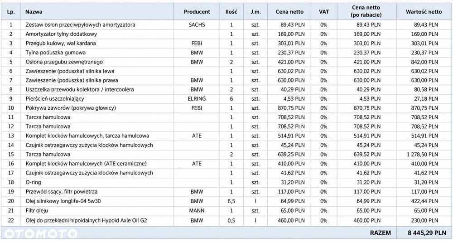Click '230,00 PLN' Wartość netto in row 22
This screenshot has height=243, width=453.
425,220
